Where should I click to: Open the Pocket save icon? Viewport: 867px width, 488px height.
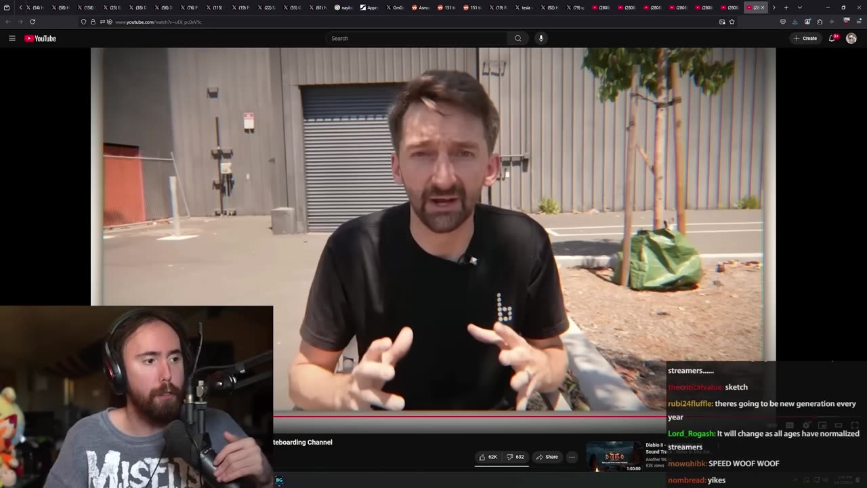pos(783,22)
